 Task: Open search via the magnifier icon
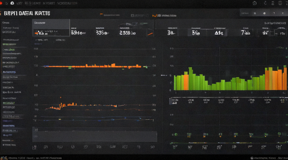(x=6, y=3)
